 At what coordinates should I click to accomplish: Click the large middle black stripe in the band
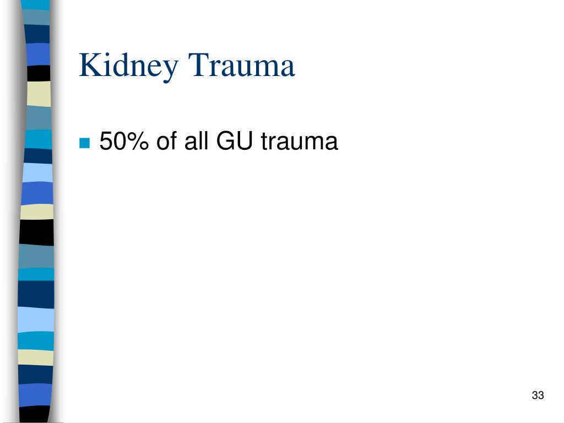pyautogui.click(x=37, y=232)
